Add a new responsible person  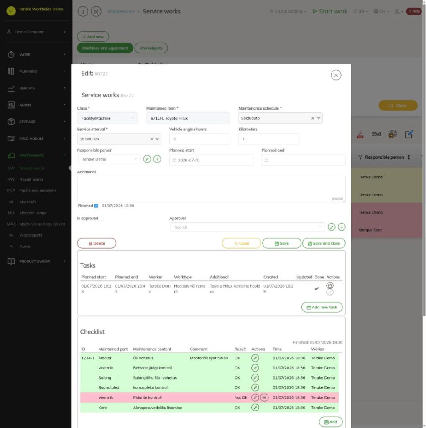click(157, 159)
